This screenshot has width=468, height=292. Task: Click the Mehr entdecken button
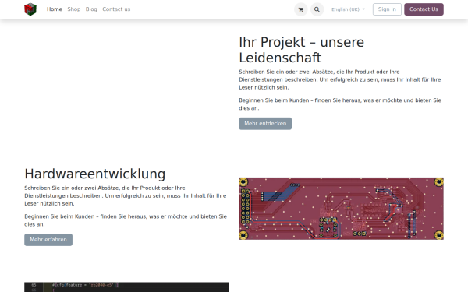click(x=265, y=124)
